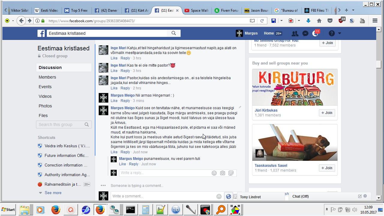Open a new tab with the plus button
The image size is (384, 216).
pos(346,10)
